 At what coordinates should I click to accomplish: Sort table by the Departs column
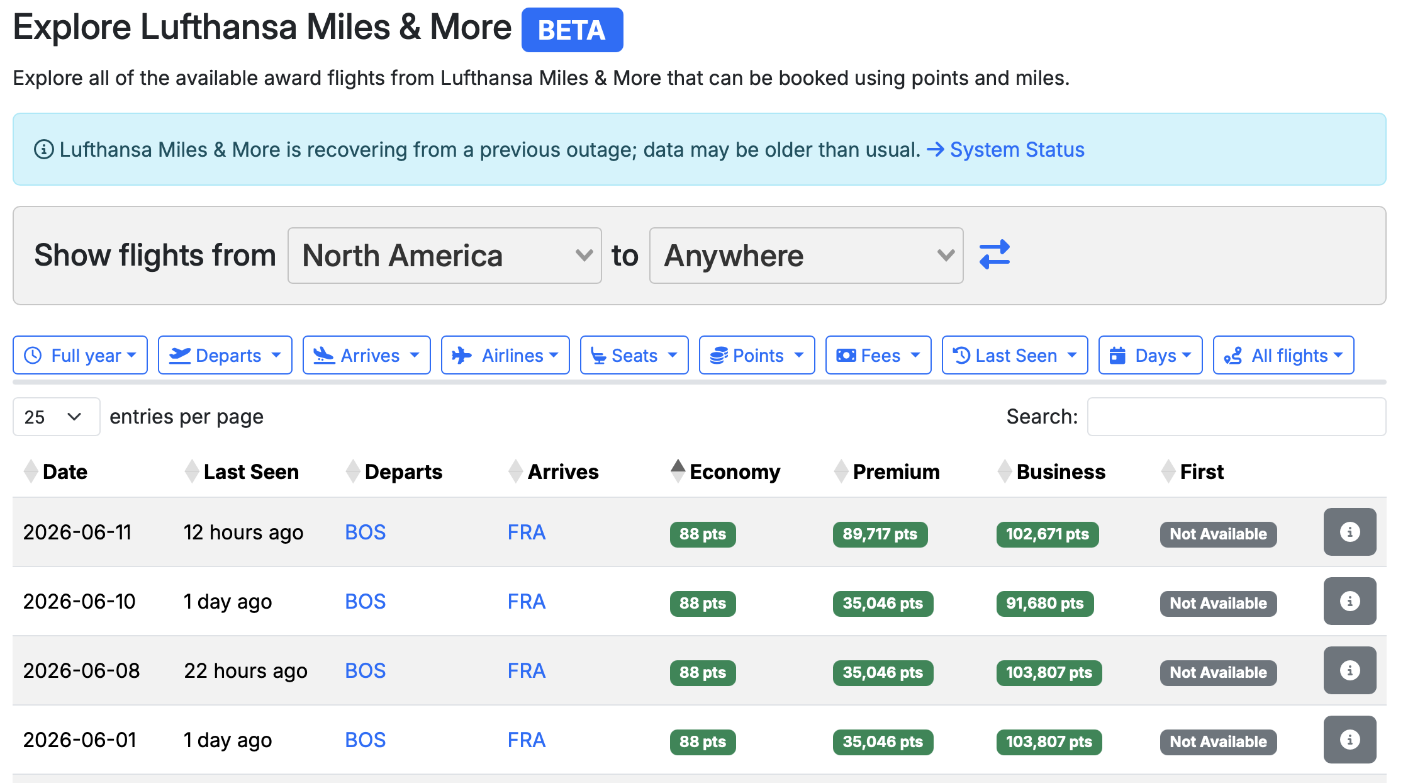(394, 471)
